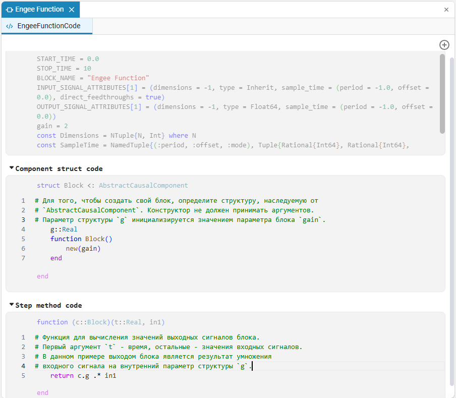456x398 pixels.
Task: Click the comment 'Функция для вычисления значений'
Action: [x=147, y=337]
